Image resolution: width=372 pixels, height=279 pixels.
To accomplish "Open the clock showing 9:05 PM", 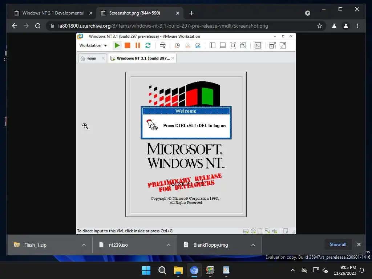I will (x=345, y=270).
